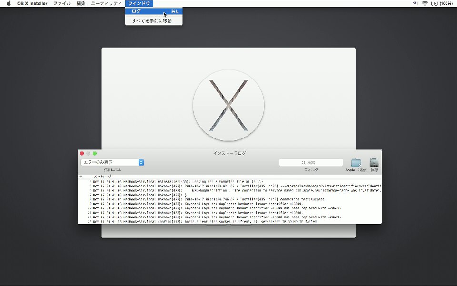Select log line 22 replaced with -28674
The height and width of the screenshot is (286, 457).
coord(229,217)
